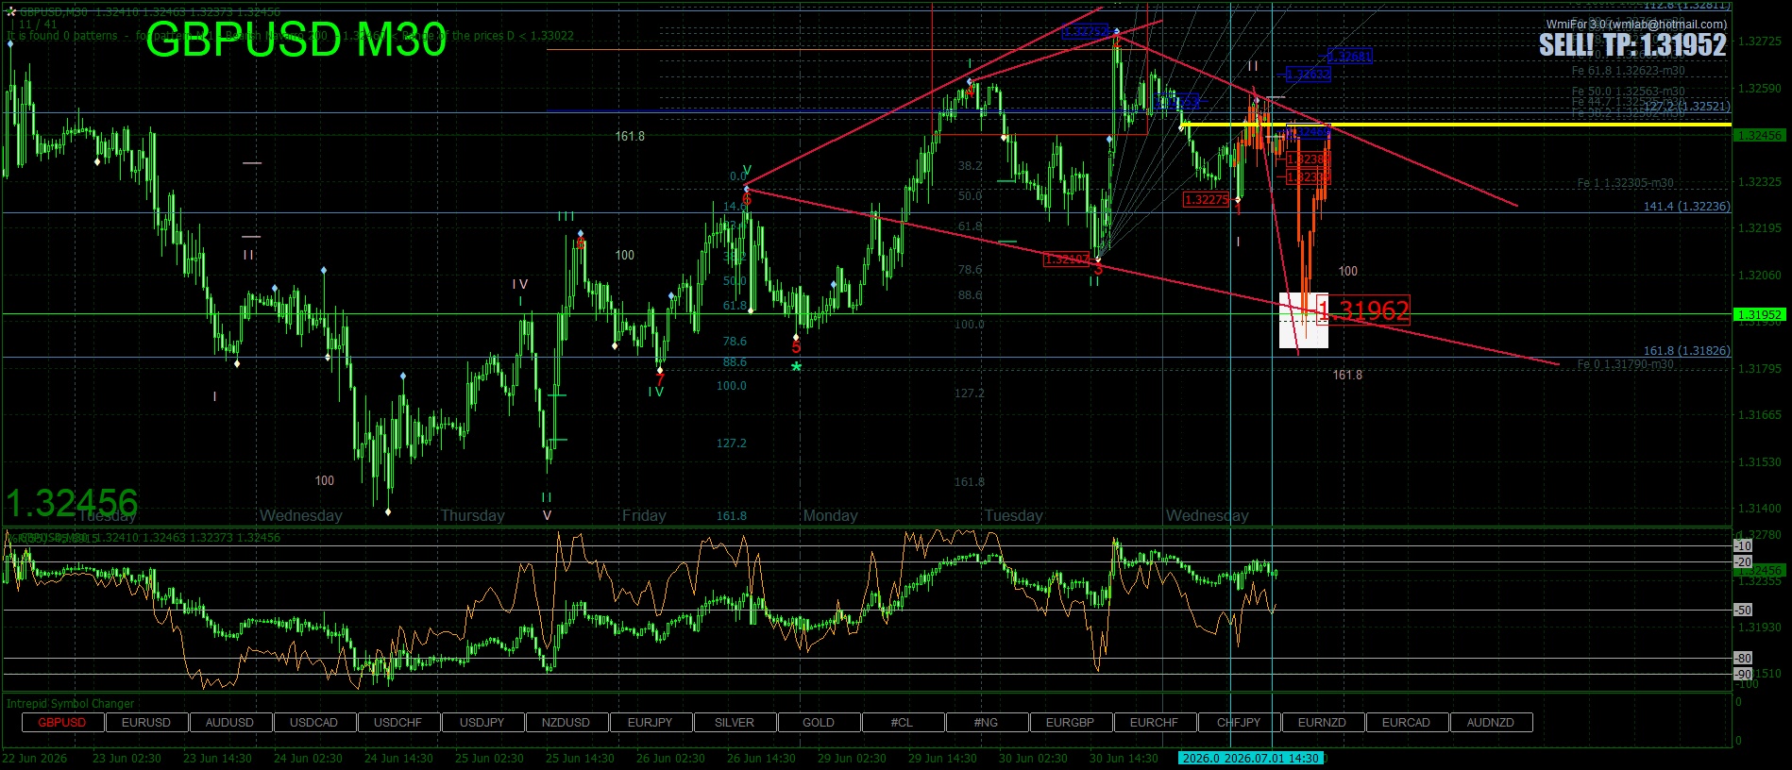1792x770 pixels.
Task: Switch chart to NZDUSD symbol
Action: tap(566, 723)
